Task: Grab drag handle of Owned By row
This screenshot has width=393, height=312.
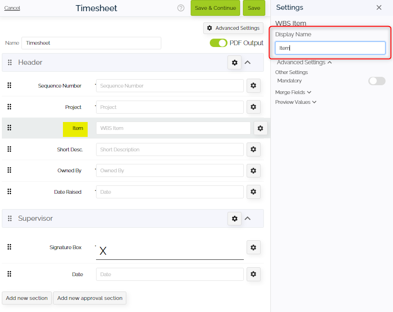Action: tap(9, 170)
